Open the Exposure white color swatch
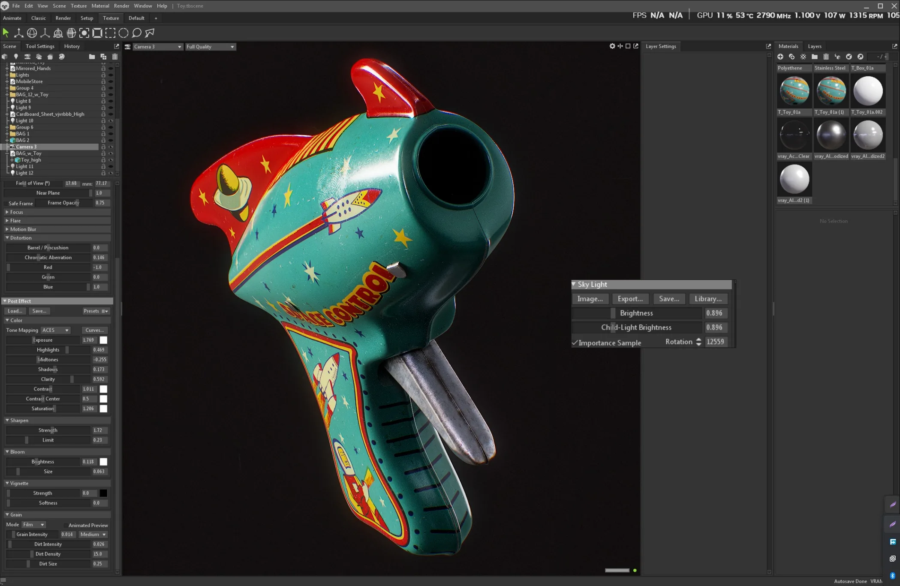Screen dimensions: 900x586 pos(104,340)
